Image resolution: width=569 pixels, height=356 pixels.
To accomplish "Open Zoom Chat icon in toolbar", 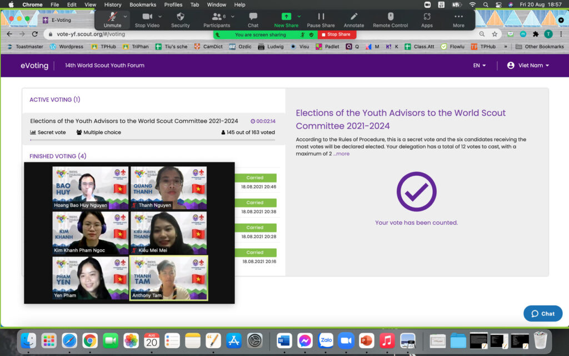I will pyautogui.click(x=253, y=17).
